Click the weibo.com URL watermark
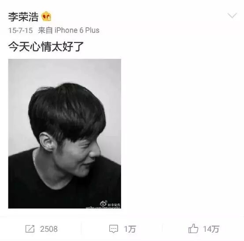 point(103,207)
